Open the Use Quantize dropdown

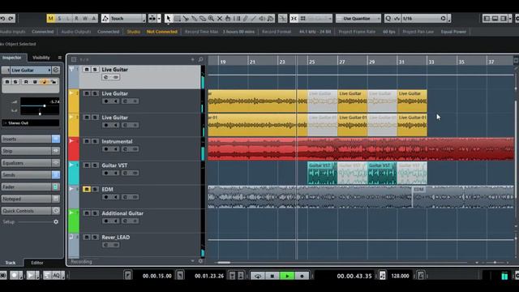[358, 19]
